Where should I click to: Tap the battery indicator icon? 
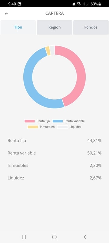click(x=100, y=4)
